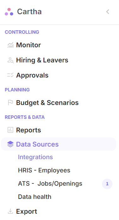
Task: Click the Hiring & Leavers person-search icon
Action: tap(10, 60)
